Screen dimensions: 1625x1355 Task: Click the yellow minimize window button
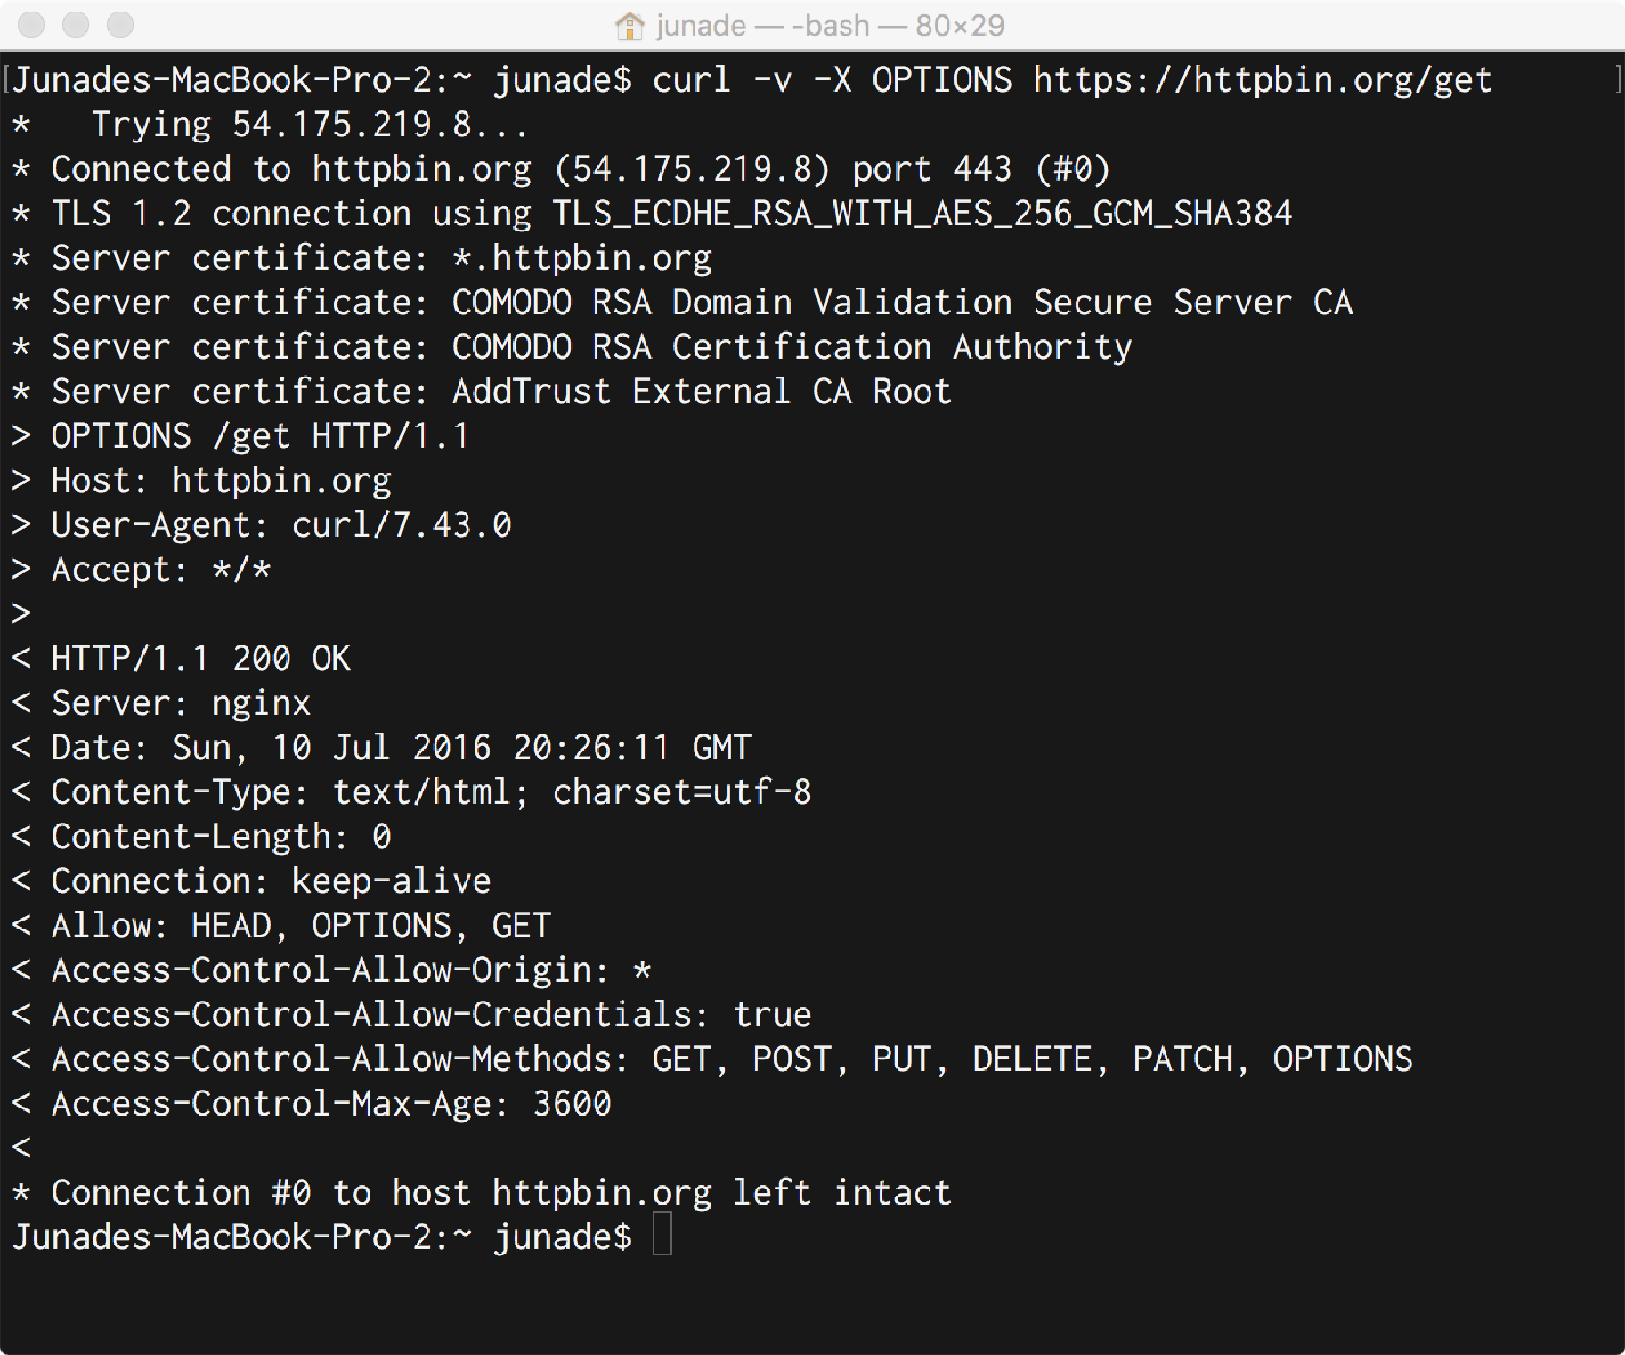76,25
